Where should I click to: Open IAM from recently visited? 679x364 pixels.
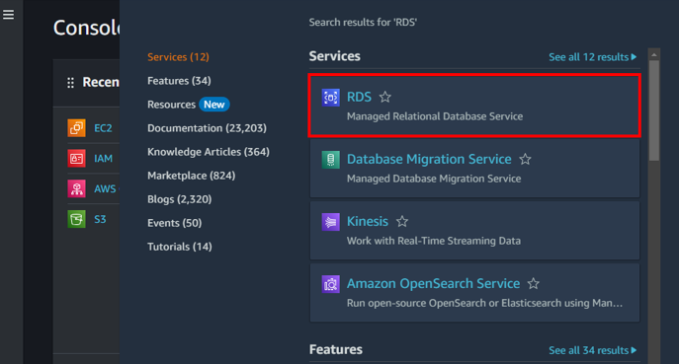click(103, 159)
